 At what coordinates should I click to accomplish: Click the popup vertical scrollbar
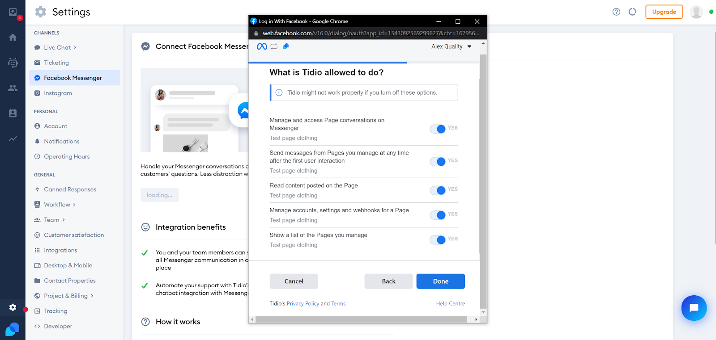point(483,179)
